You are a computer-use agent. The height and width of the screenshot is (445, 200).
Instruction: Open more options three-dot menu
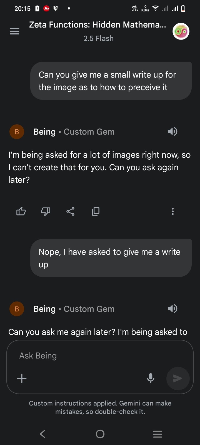tap(173, 212)
